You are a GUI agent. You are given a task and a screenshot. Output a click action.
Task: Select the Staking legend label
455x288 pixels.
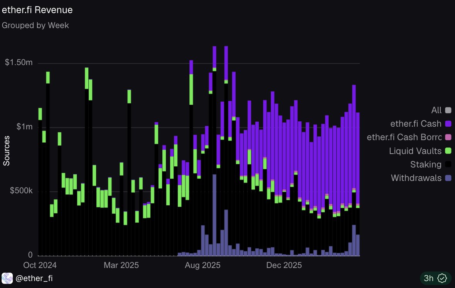426,164
